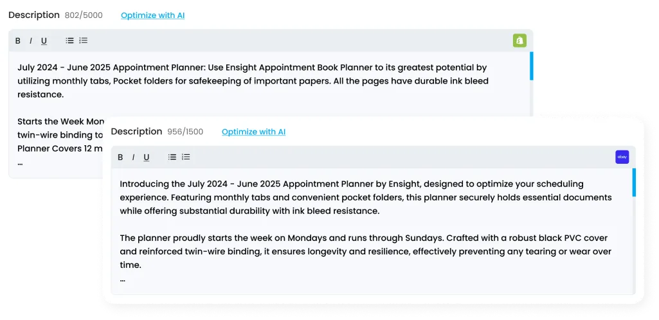Viewport: 659px width, 320px height.
Task: Click the blue scrollbar thumb in Shopify editor
Action: pyautogui.click(x=532, y=66)
